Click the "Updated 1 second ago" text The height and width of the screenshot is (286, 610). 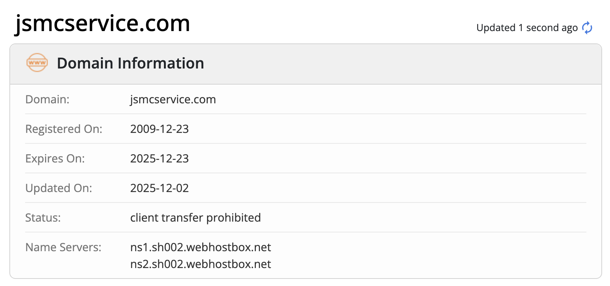(527, 28)
